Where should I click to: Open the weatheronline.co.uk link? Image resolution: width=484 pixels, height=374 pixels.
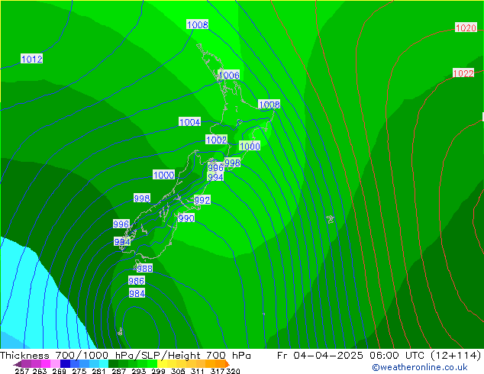pyautogui.click(x=420, y=367)
